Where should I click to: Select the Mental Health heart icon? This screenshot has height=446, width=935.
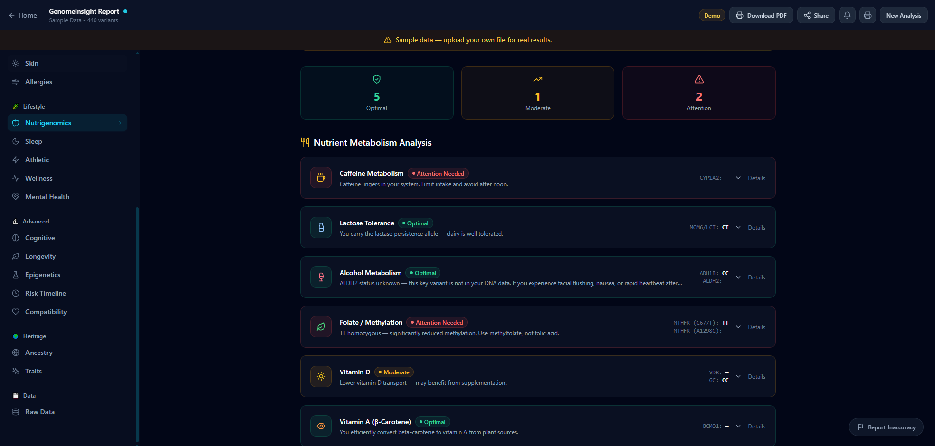tap(15, 197)
